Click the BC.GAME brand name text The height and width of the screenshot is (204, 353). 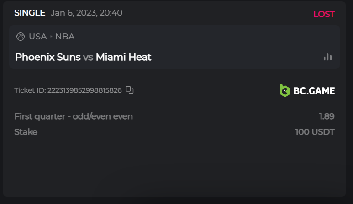314,90
